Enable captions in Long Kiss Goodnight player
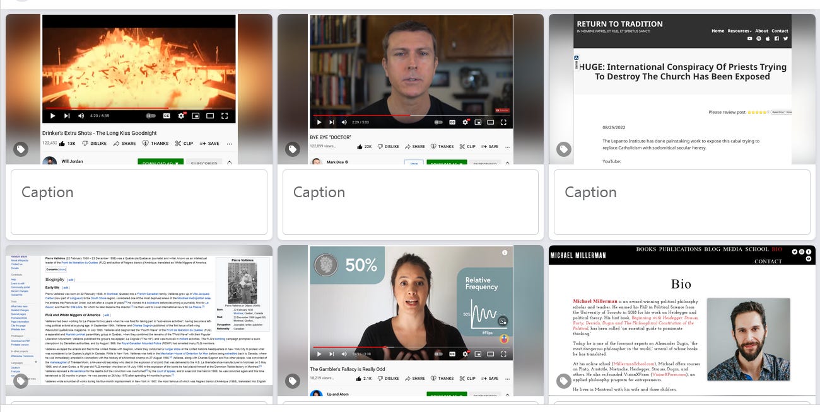Image resolution: width=820 pixels, height=412 pixels. pyautogui.click(x=167, y=116)
